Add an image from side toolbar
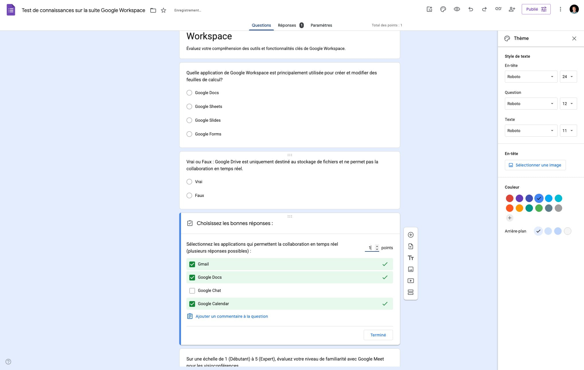 tap(411, 269)
